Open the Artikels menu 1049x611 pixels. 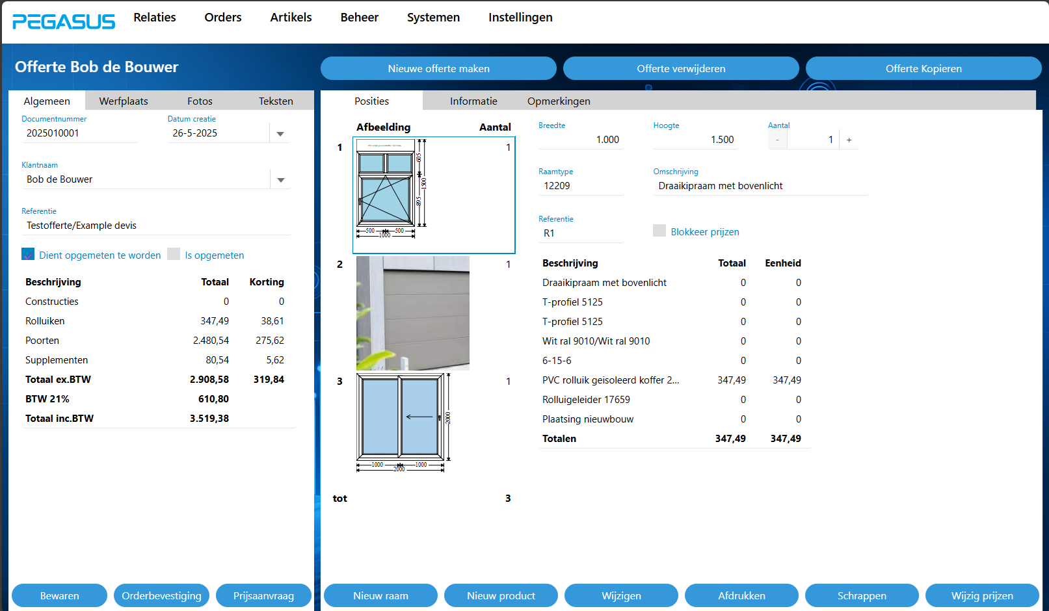tap(291, 18)
